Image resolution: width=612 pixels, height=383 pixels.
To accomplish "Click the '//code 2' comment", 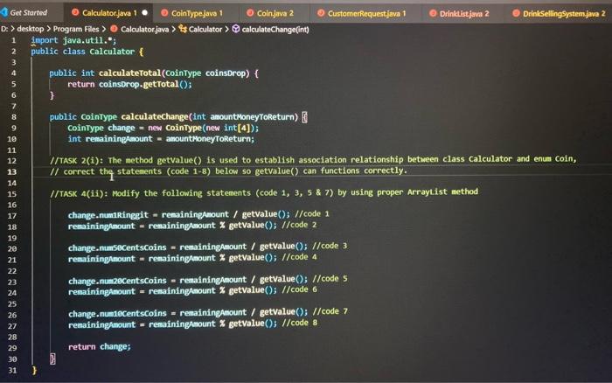I will [x=299, y=225].
